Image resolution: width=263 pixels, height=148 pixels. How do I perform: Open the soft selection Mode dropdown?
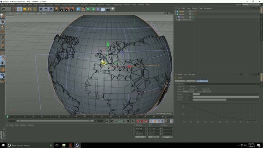pyautogui.click(x=207, y=92)
